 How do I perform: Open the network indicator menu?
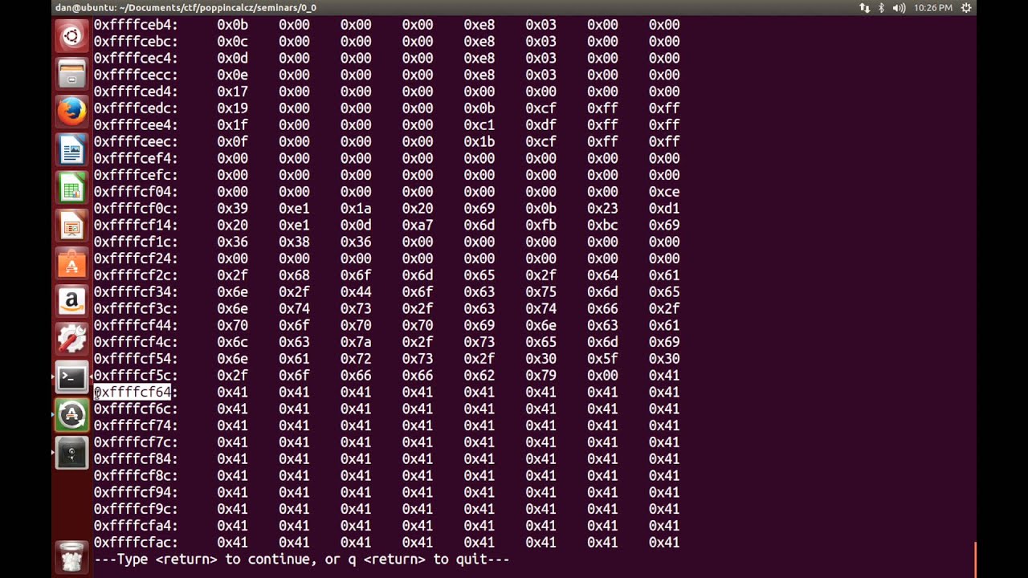[x=864, y=7]
